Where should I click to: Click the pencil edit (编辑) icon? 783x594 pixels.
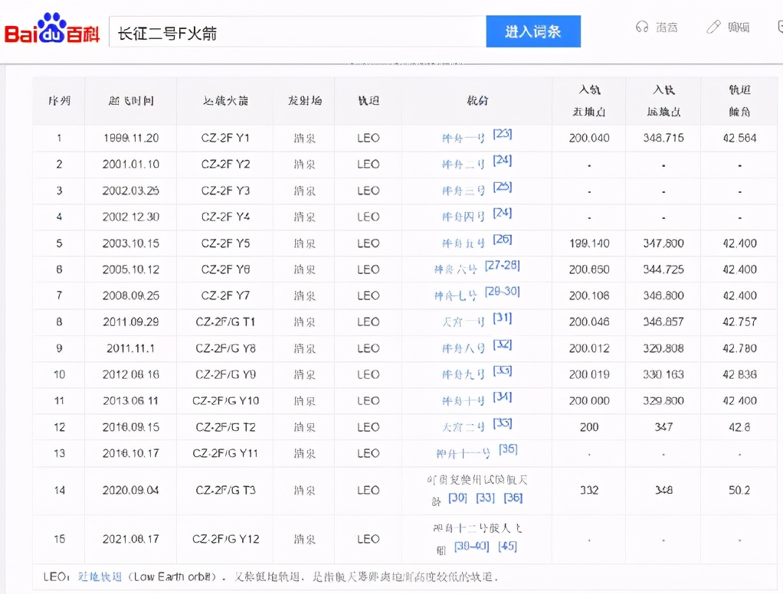coord(713,26)
